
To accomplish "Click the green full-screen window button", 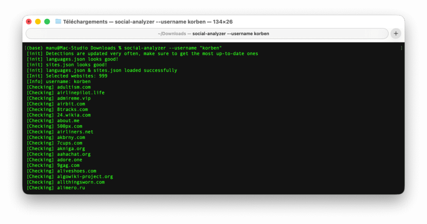I will point(47,22).
